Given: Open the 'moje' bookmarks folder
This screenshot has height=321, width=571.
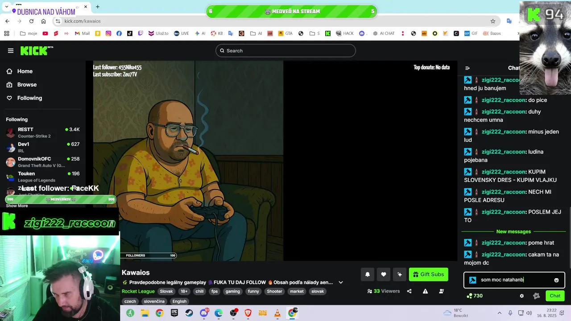Looking at the screenshot, I should (x=29, y=33).
